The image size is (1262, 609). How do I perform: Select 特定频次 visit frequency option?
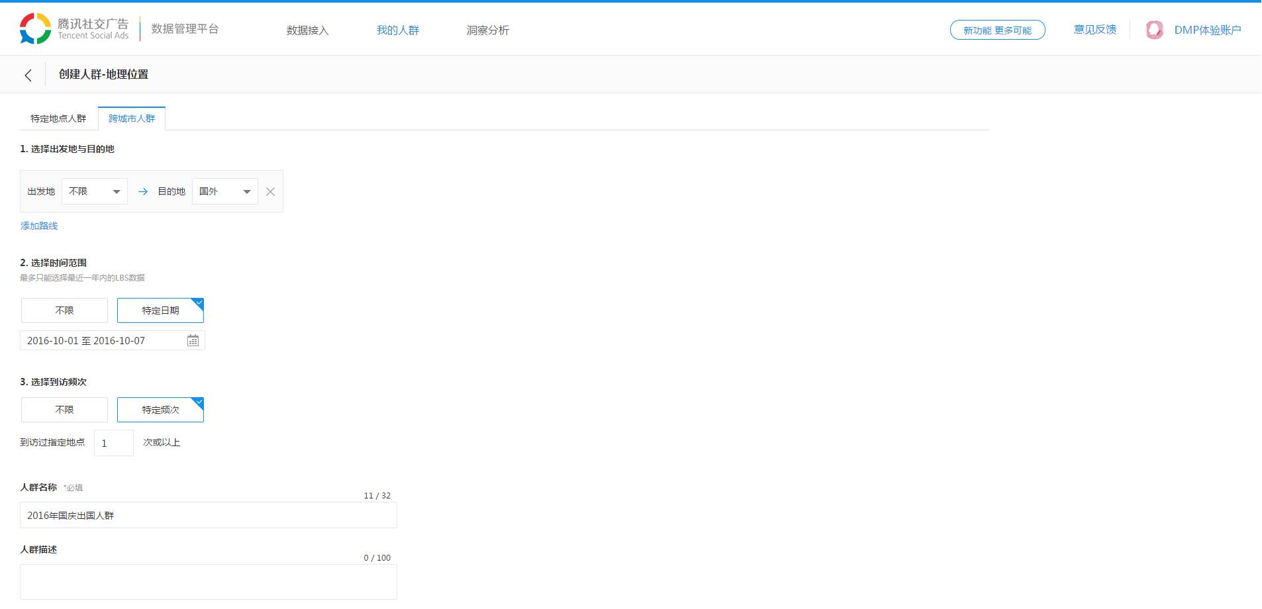point(160,410)
